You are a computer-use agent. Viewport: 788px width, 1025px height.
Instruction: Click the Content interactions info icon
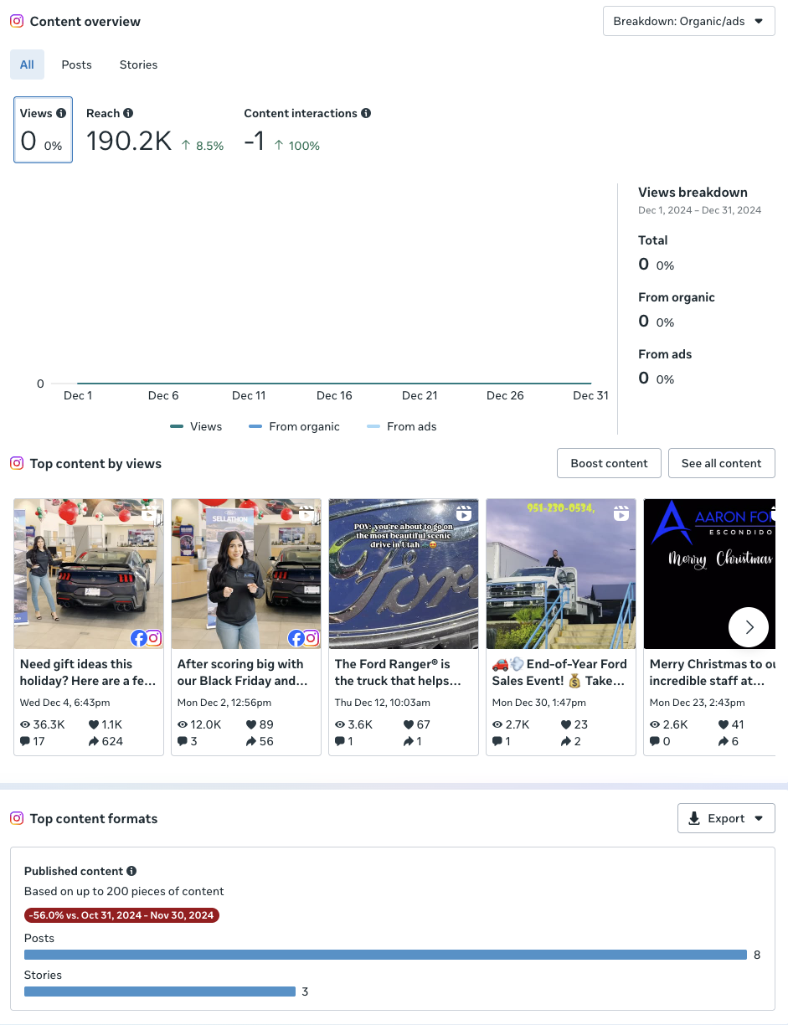[x=366, y=113]
